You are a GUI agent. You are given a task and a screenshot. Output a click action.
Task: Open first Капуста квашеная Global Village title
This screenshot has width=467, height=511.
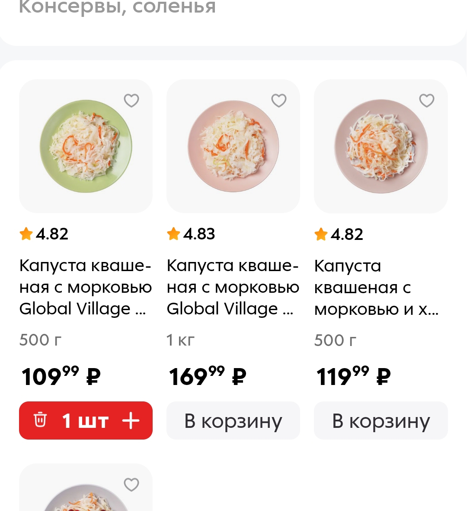tap(86, 287)
